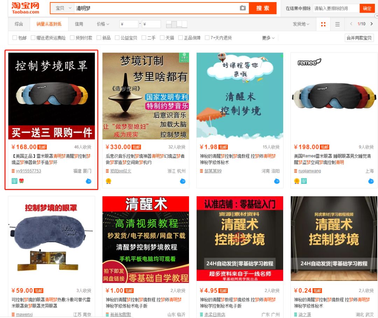Open the Remee eye mask ¥198 thumbnail
The image size is (378, 318).
pos(334,96)
